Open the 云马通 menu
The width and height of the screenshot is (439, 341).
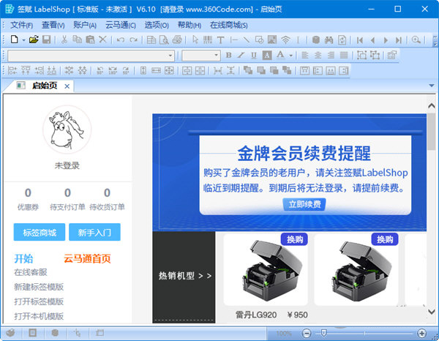(121, 24)
